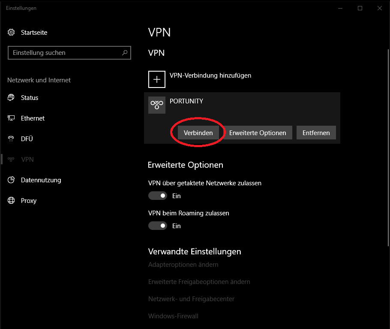
Task: Select the PORTUNITY VPN connection icon
Action: pyautogui.click(x=157, y=105)
